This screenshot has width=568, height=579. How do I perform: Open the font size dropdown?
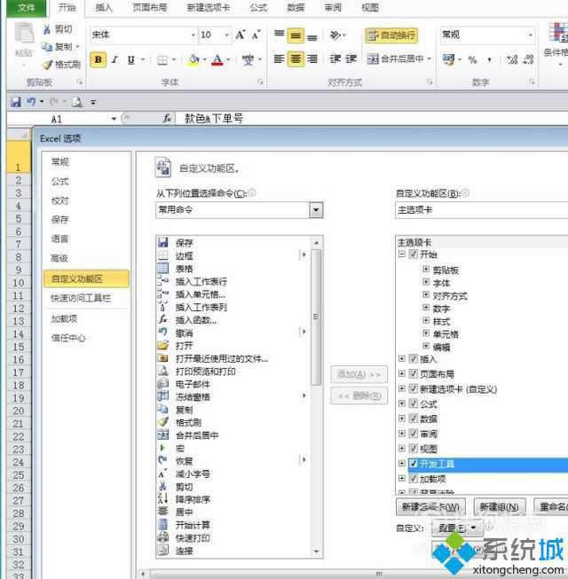click(226, 35)
